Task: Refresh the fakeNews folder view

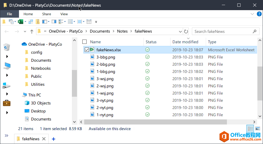Action: (x=186, y=32)
